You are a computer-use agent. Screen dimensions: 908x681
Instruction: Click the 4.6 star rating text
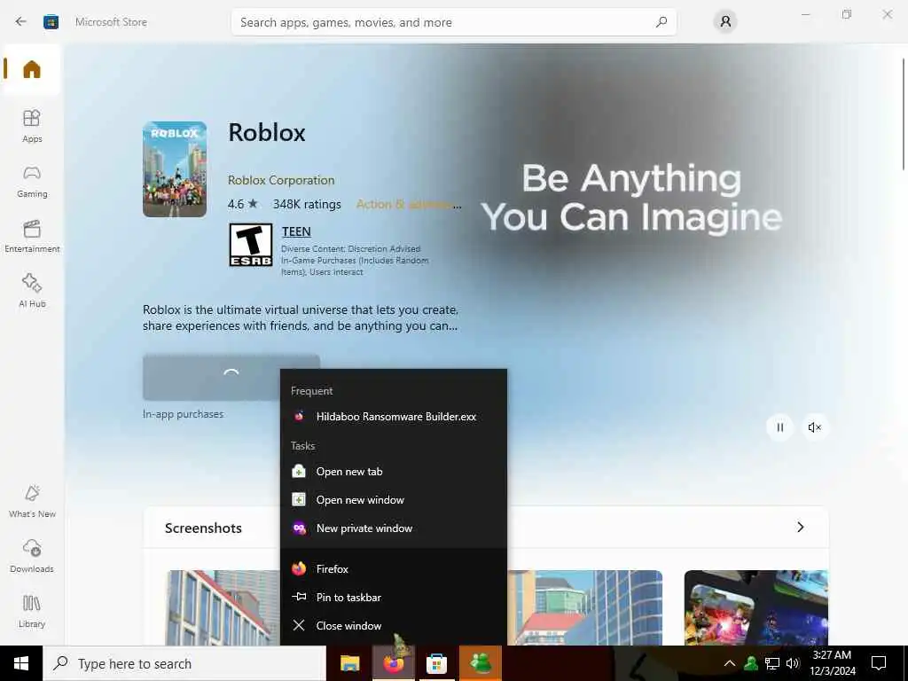click(x=242, y=205)
